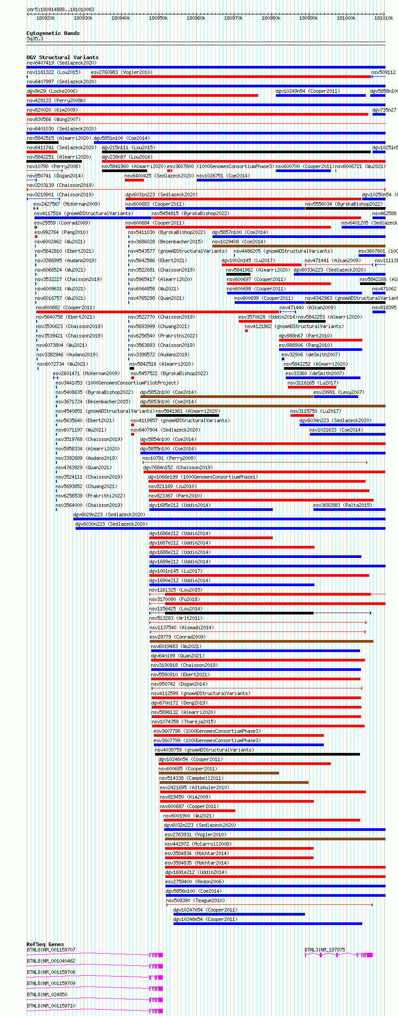Select nsv442972 (McCarroll2008) variant

tap(198, 844)
